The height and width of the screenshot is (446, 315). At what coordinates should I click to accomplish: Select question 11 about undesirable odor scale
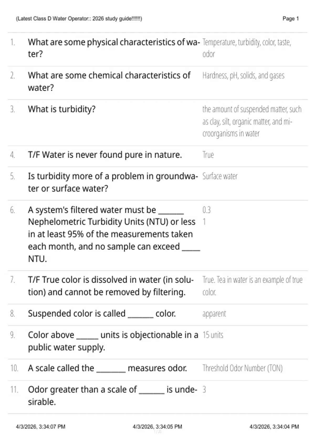[113, 396]
